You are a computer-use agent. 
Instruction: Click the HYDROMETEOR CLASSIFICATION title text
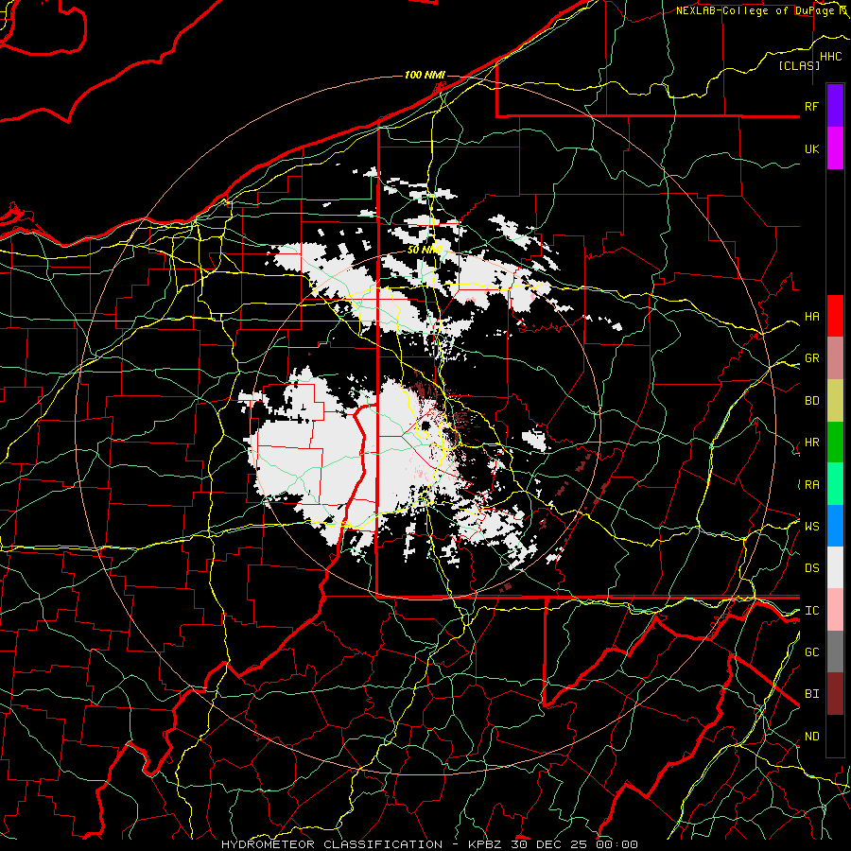[x=332, y=844]
